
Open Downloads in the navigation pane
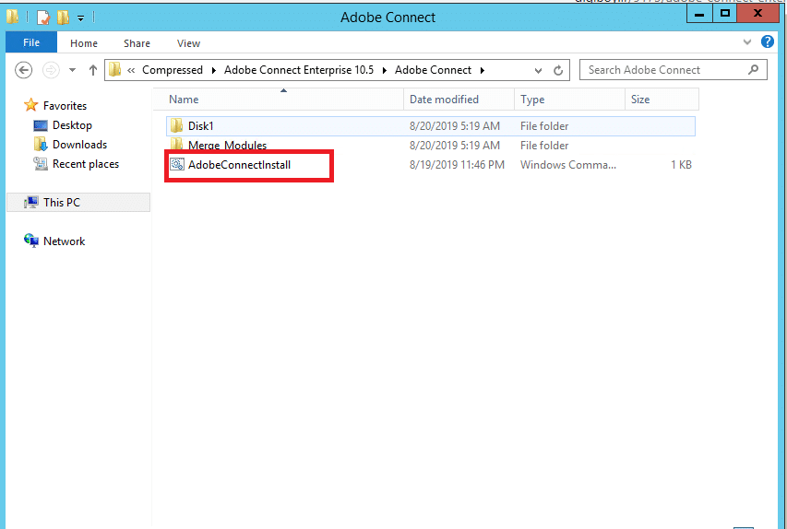tap(79, 145)
